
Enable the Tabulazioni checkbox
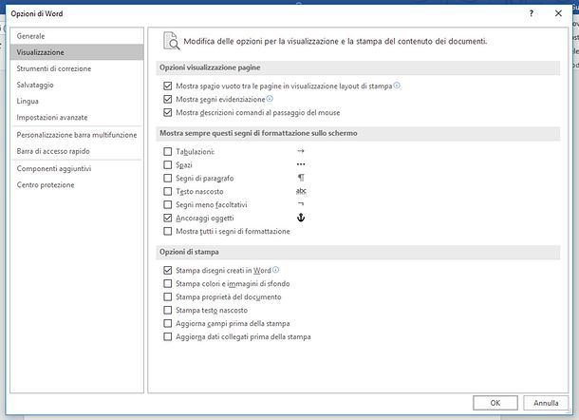168,152
